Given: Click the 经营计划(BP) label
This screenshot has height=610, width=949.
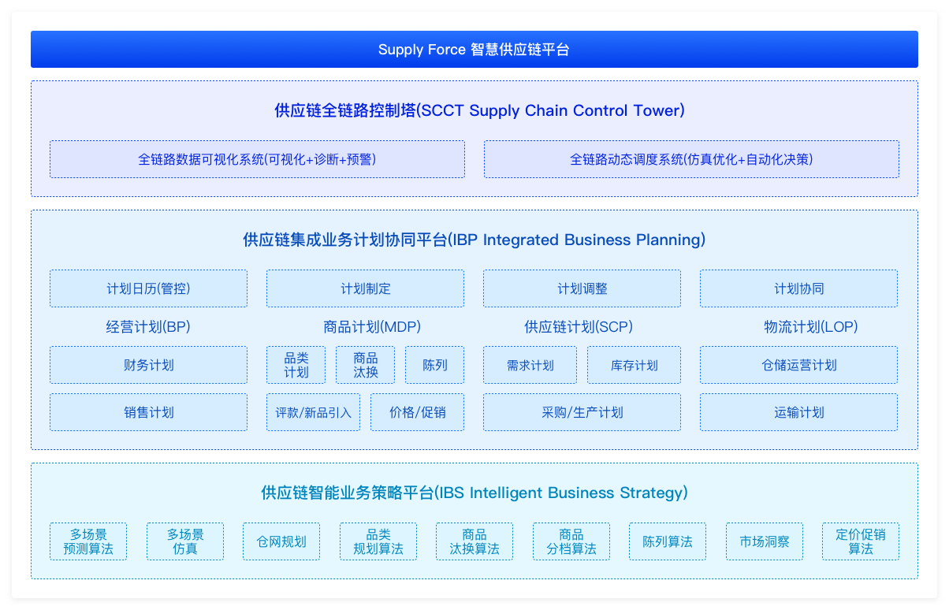Looking at the screenshot, I should click(148, 326).
